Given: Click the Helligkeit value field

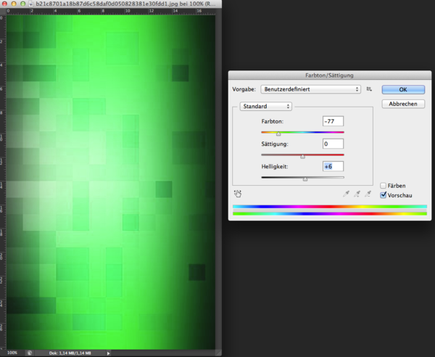Looking at the screenshot, I should 333,166.
